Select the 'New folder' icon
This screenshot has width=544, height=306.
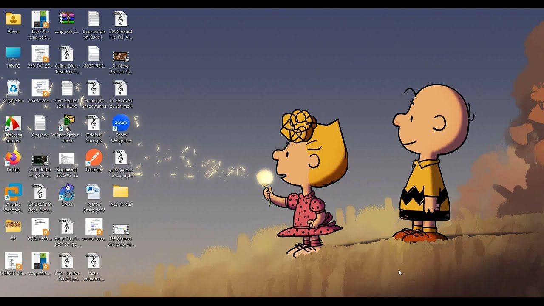pos(121,192)
